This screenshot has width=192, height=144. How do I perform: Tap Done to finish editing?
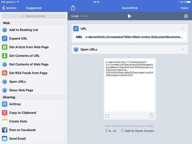[x=184, y=8]
